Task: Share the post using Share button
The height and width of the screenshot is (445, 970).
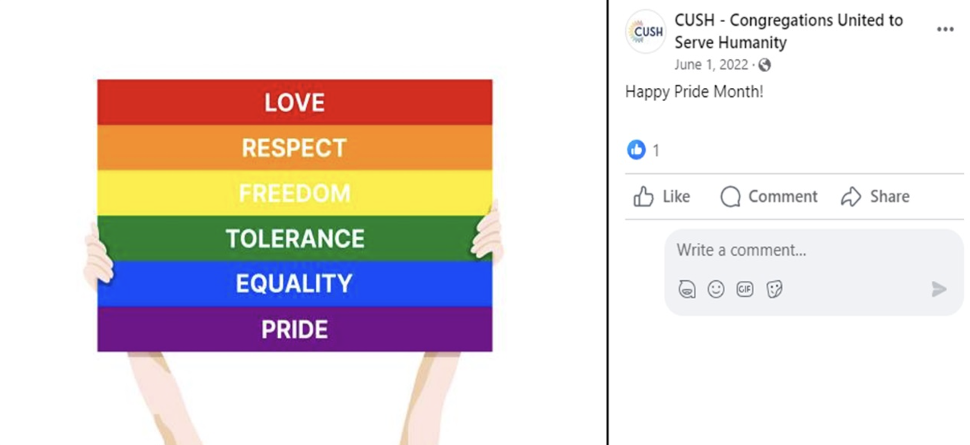Action: (875, 196)
